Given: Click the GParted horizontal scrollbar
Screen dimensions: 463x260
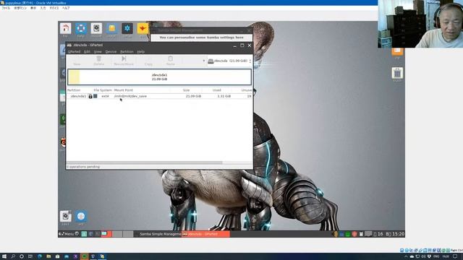Looking at the screenshot, I should point(145,162).
